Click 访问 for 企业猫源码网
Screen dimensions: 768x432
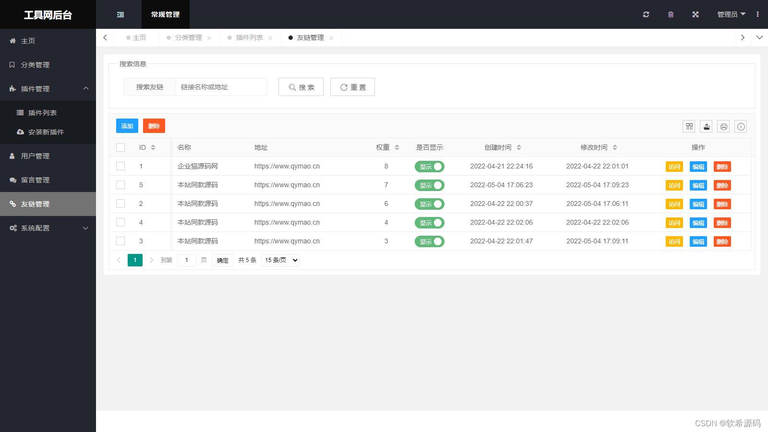point(674,167)
